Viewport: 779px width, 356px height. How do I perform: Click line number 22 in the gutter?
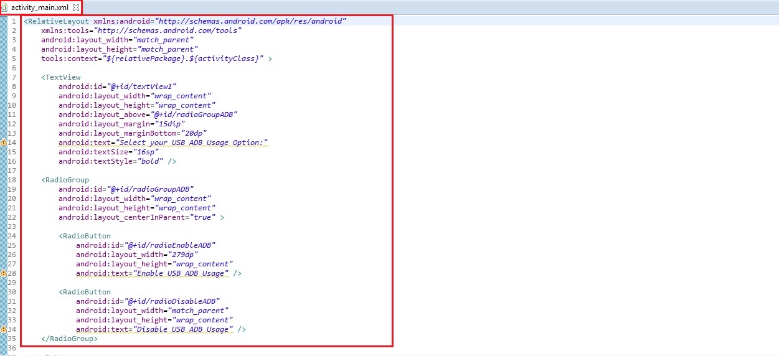[x=12, y=217]
